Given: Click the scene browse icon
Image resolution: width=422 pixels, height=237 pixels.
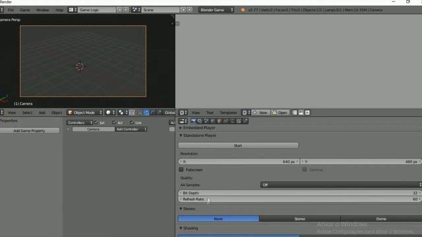Looking at the screenshot, I should point(136,10).
